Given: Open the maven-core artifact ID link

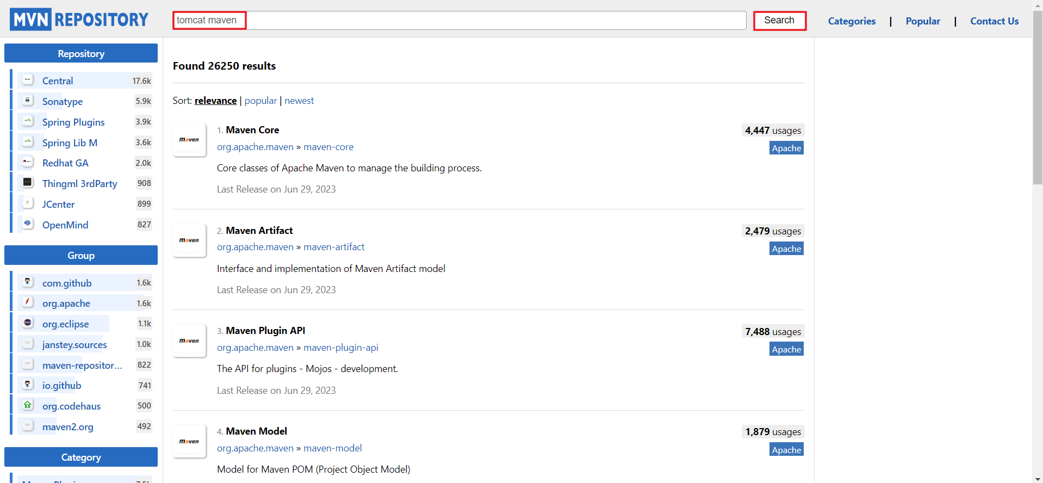Looking at the screenshot, I should point(328,147).
